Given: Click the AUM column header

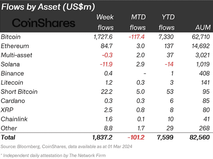Looking at the screenshot, I should pos(201,27).
